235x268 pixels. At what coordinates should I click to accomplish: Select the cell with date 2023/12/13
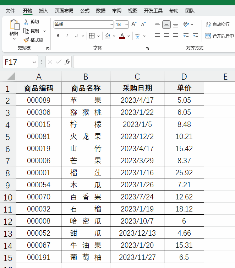(x=137, y=233)
